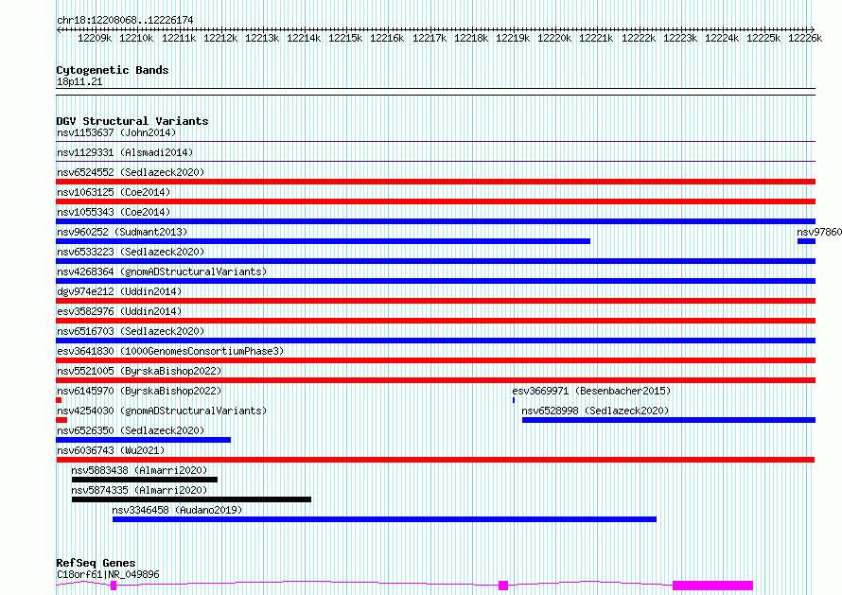
Task: Click the red bar under nsv6524552
Action: pyautogui.click(x=435, y=182)
